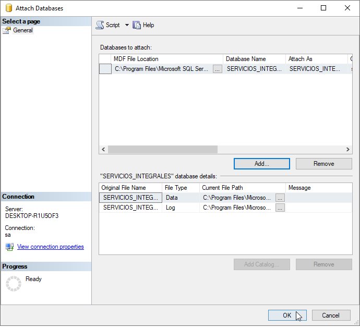Open the Script dropdown arrow
The image size is (360, 328).
(127, 25)
